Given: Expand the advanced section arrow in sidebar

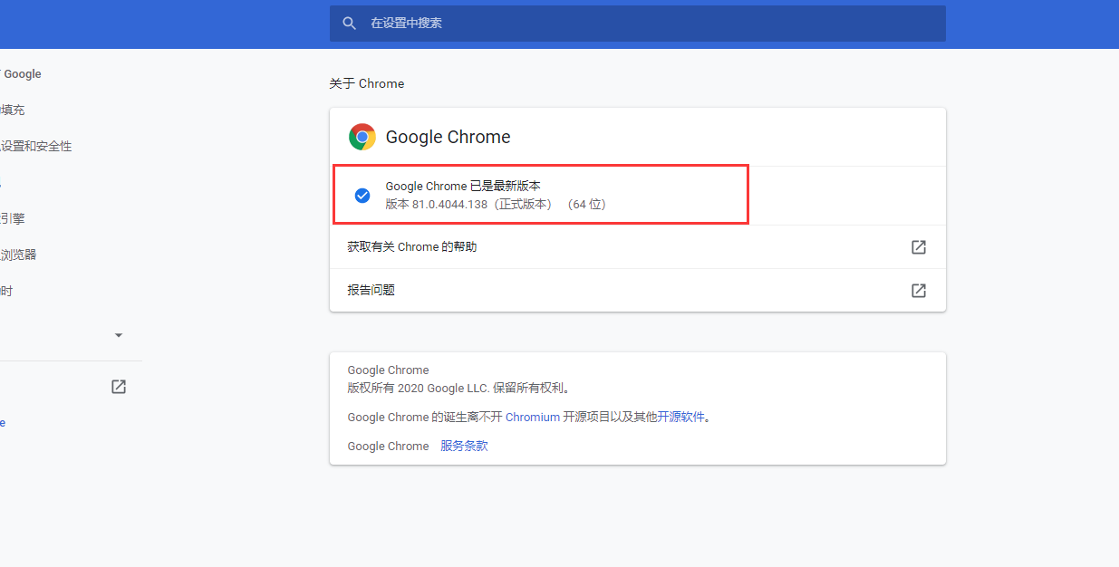Looking at the screenshot, I should (x=119, y=335).
